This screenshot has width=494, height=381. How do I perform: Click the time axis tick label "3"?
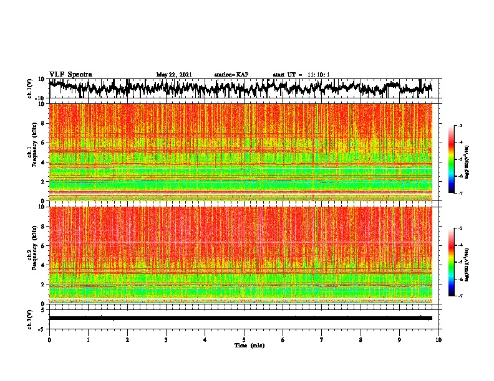point(166,340)
